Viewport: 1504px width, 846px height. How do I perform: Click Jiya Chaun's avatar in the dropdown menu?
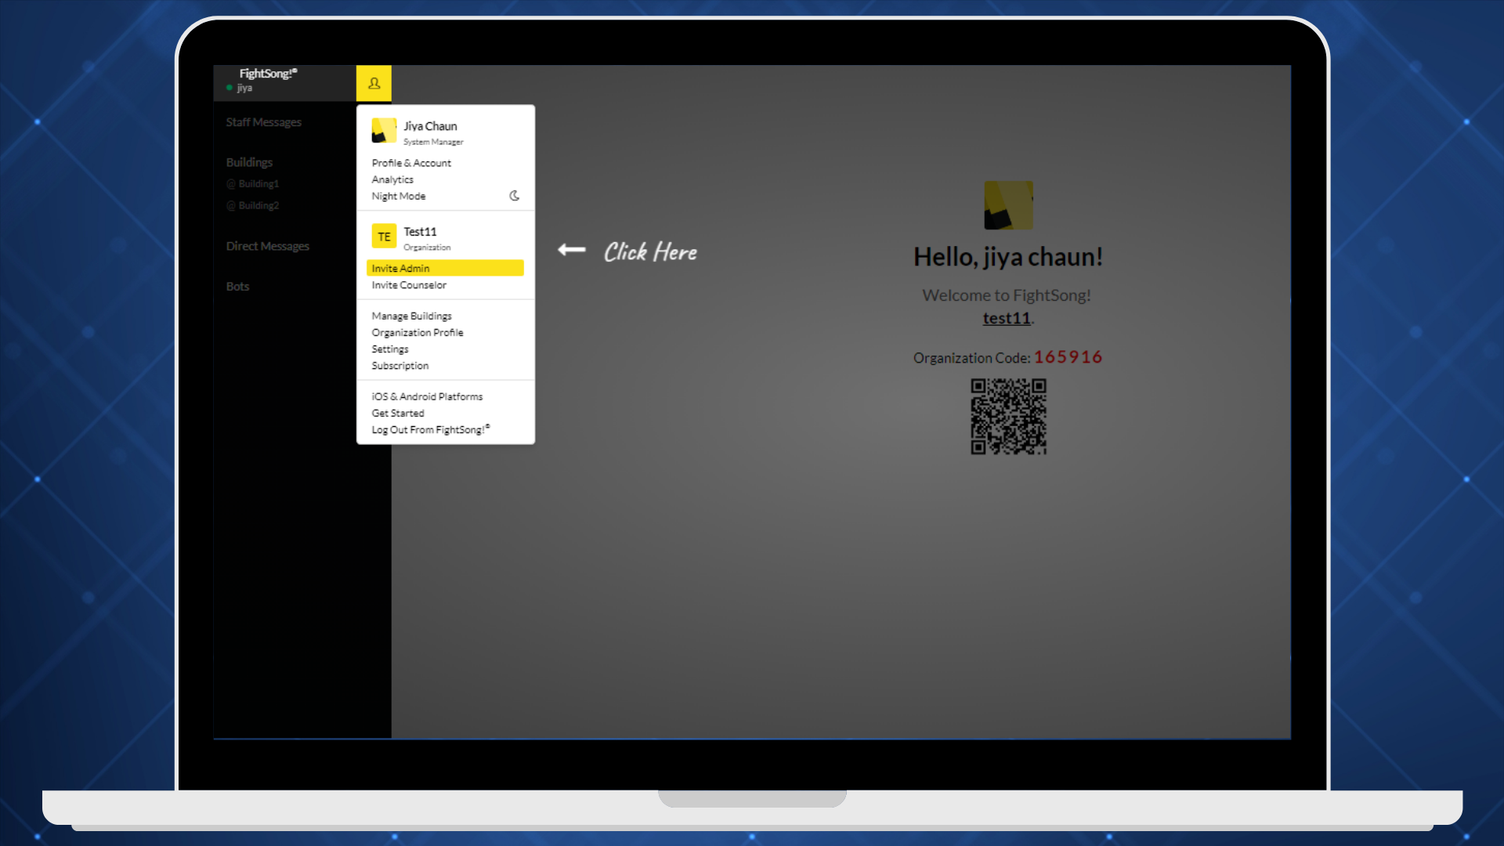384,131
